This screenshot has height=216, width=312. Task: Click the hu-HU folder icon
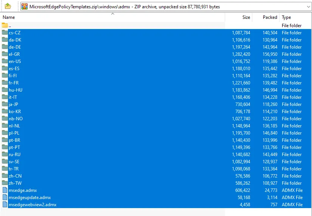coord(5,90)
